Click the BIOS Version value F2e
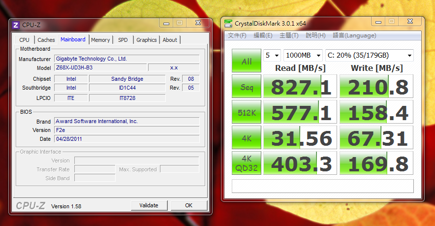Viewport: 435px width, 226px height. 127,130
